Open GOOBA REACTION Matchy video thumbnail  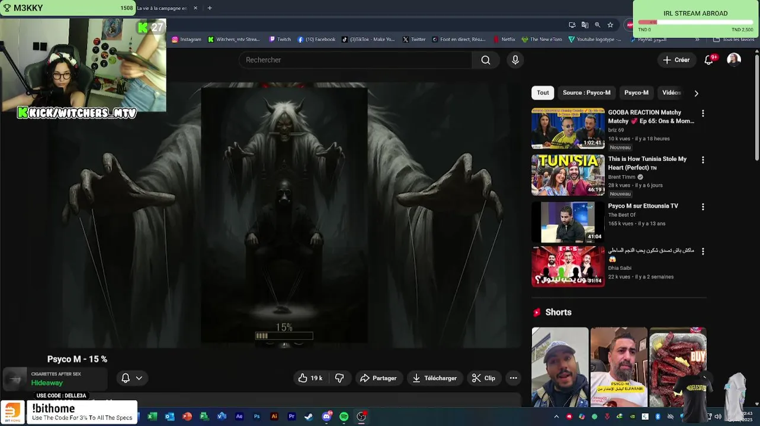[x=568, y=128]
